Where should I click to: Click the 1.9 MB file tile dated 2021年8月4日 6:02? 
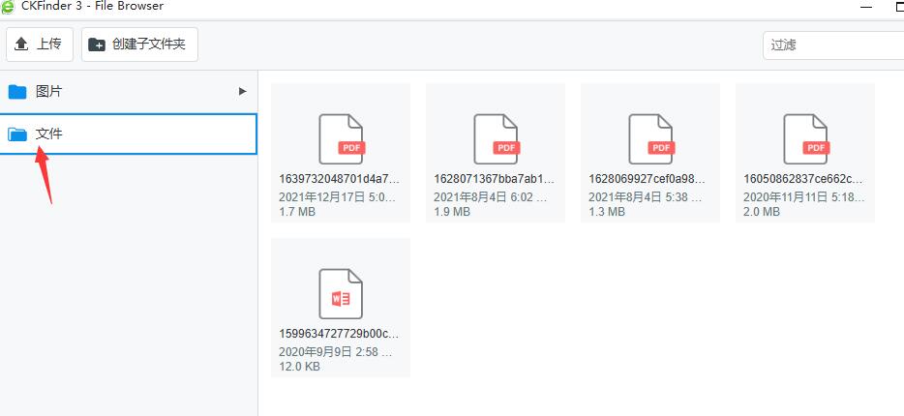tap(496, 153)
